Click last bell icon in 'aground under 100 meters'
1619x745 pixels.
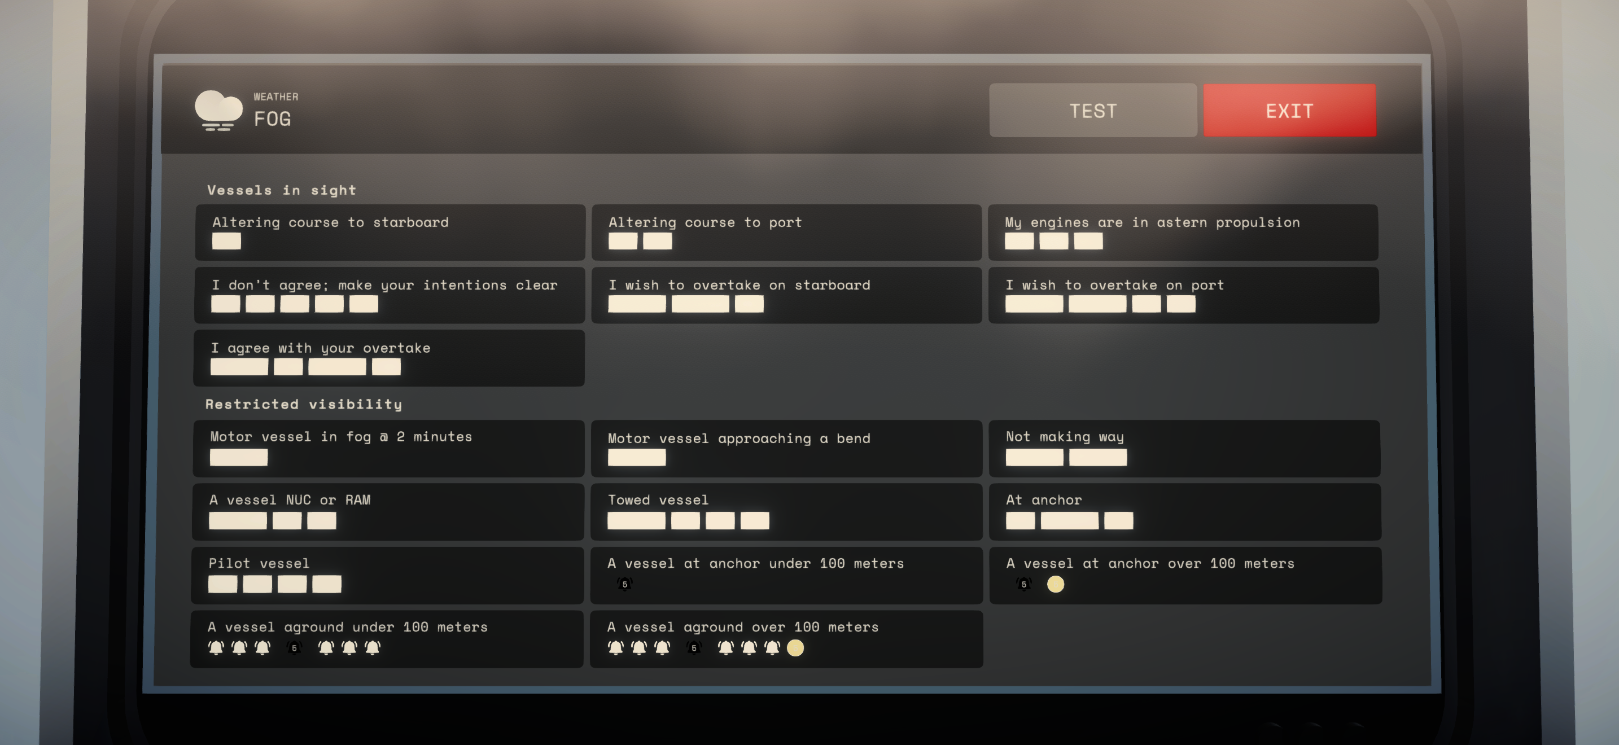[372, 647]
